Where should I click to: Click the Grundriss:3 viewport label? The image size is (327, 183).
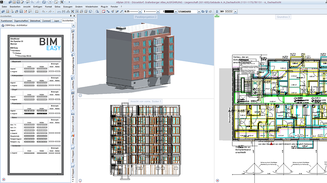pos(284,17)
